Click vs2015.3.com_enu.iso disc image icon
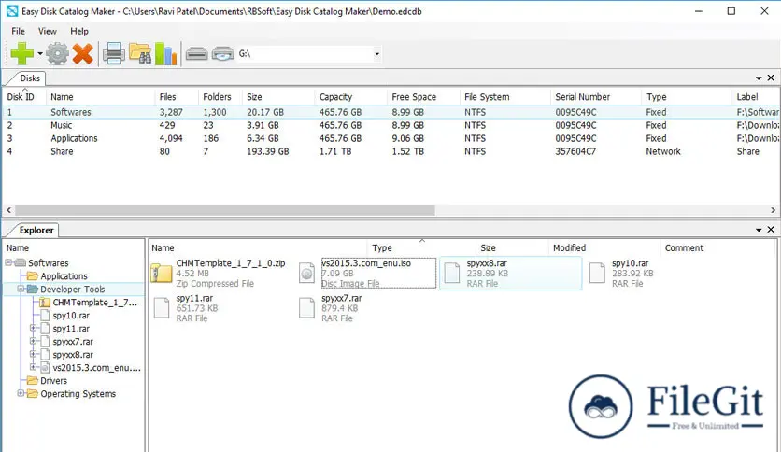The image size is (781, 452). (306, 273)
